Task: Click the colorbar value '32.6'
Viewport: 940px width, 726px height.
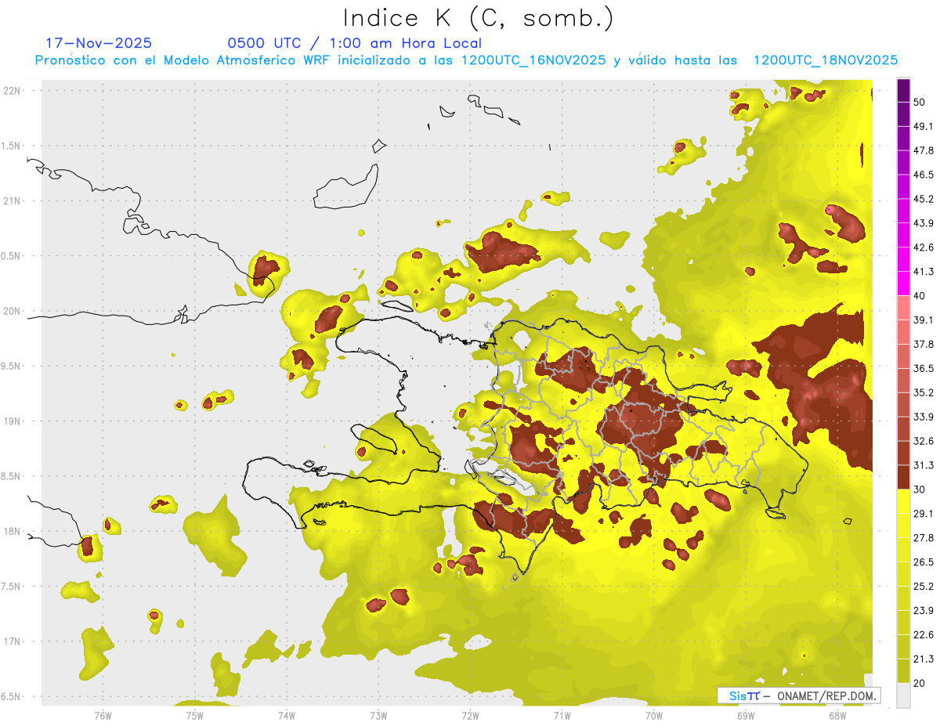Action: 924,441
